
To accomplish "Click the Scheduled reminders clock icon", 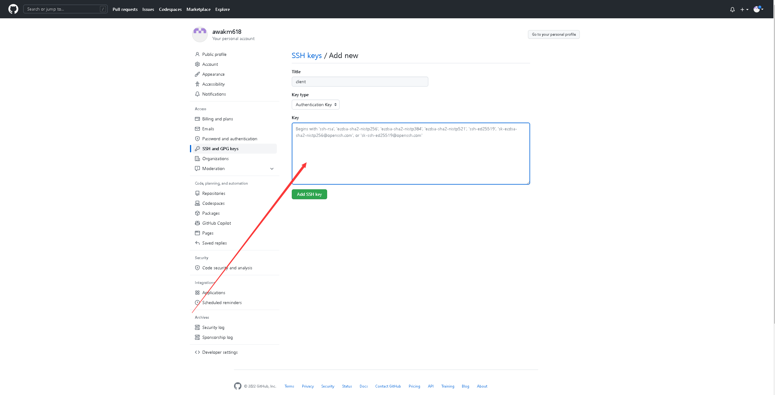I will (197, 303).
